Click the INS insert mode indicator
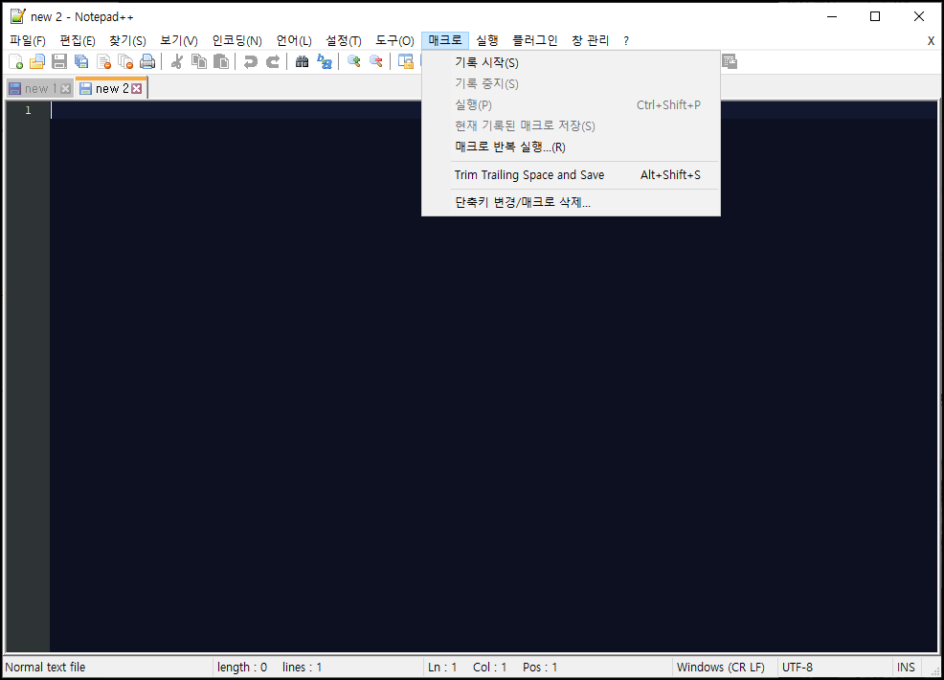Viewport: 944px width, 680px height. 906,668
